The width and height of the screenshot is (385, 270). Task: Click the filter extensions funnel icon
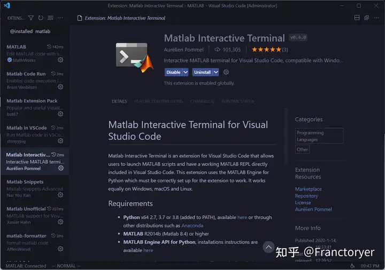(31, 18)
